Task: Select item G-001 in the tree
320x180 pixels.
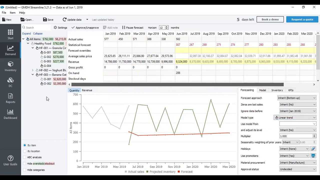Action: 47,52
